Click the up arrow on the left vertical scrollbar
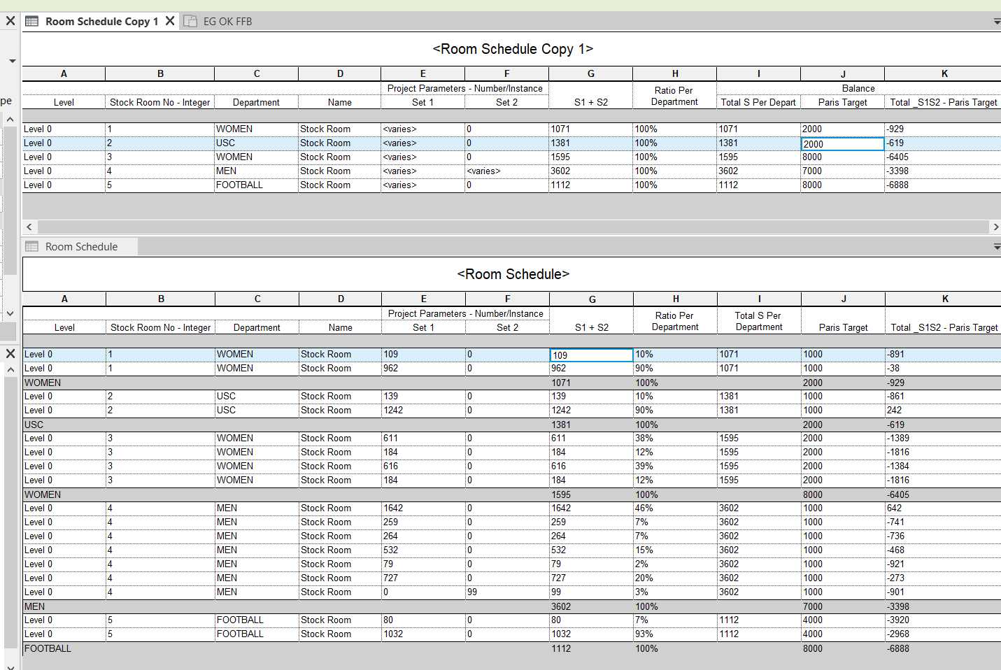1001x670 pixels. pos(10,118)
